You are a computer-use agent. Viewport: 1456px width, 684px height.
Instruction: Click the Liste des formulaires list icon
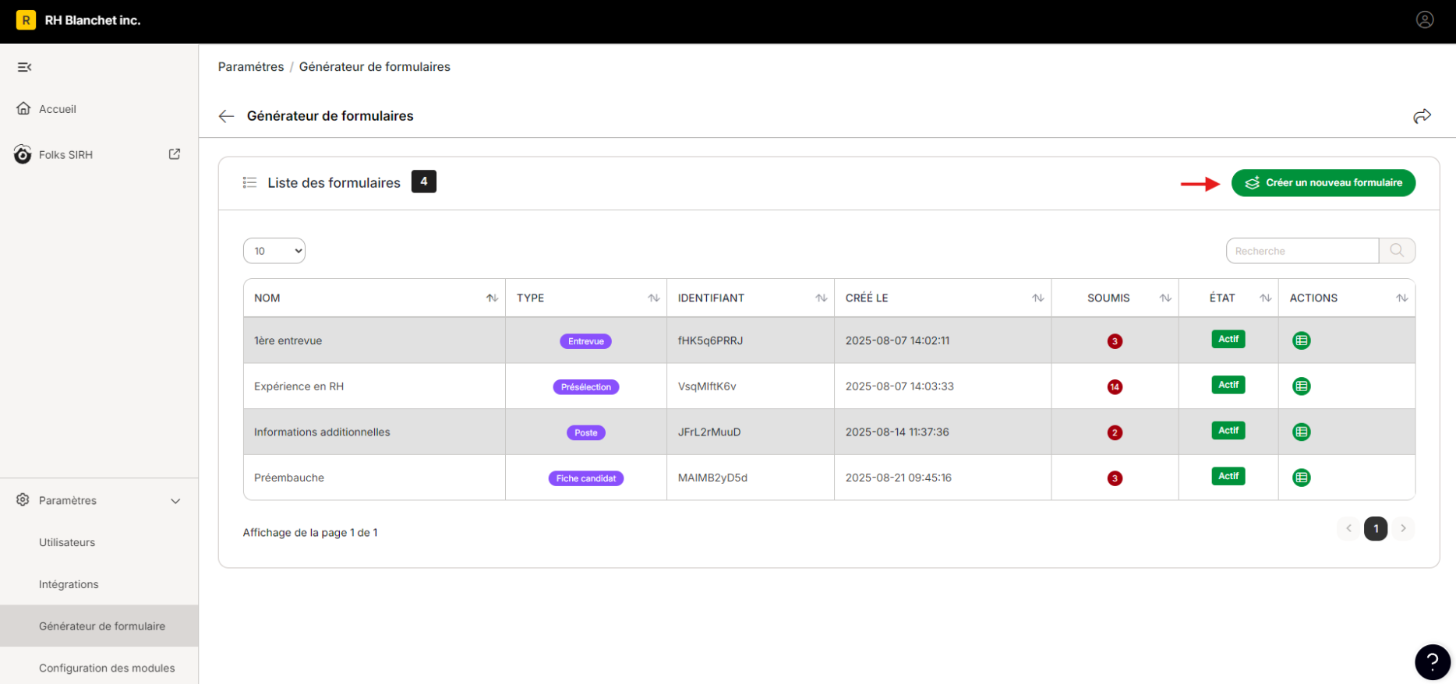249,182
